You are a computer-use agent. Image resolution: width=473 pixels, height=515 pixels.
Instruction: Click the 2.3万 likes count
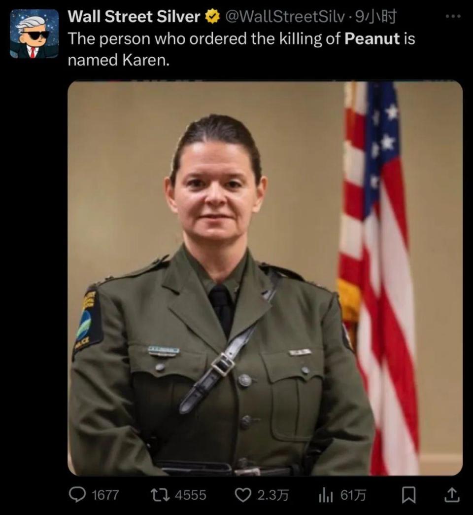coord(273,495)
